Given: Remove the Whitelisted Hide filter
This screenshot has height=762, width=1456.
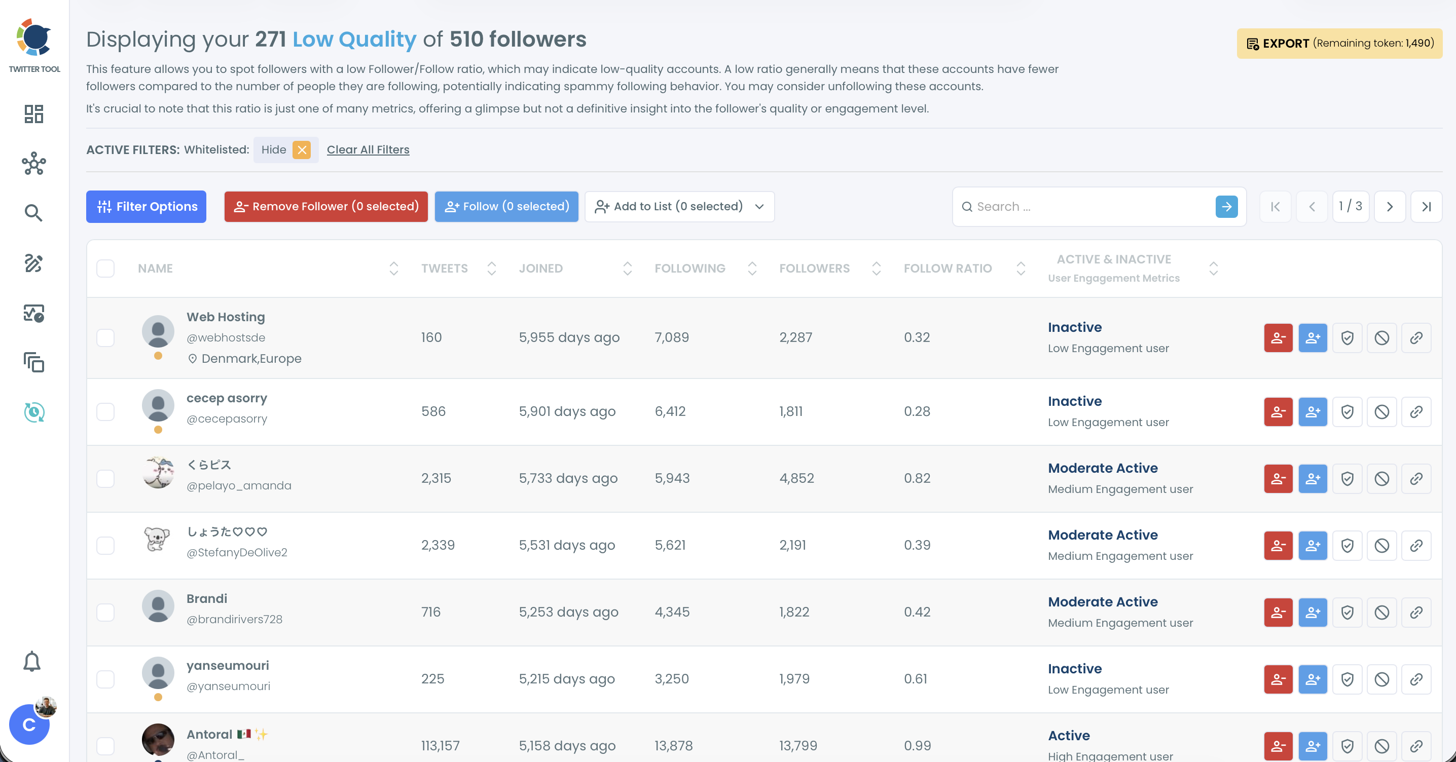Looking at the screenshot, I should tap(302, 149).
